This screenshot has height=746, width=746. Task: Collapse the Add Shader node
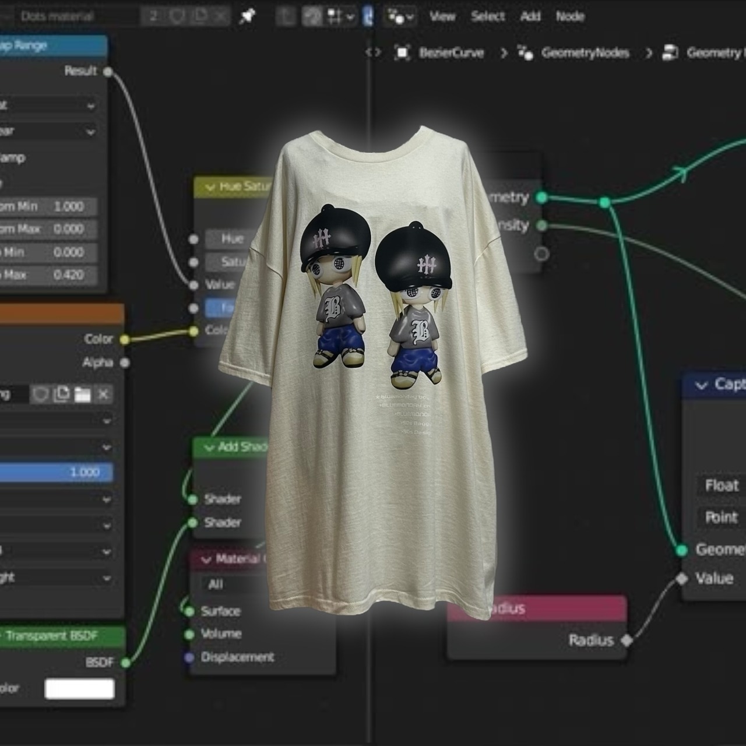(x=208, y=448)
